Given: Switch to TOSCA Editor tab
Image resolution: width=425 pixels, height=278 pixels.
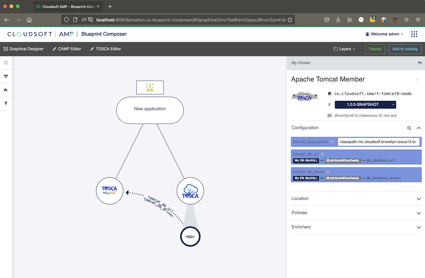Looking at the screenshot, I should click(x=106, y=49).
